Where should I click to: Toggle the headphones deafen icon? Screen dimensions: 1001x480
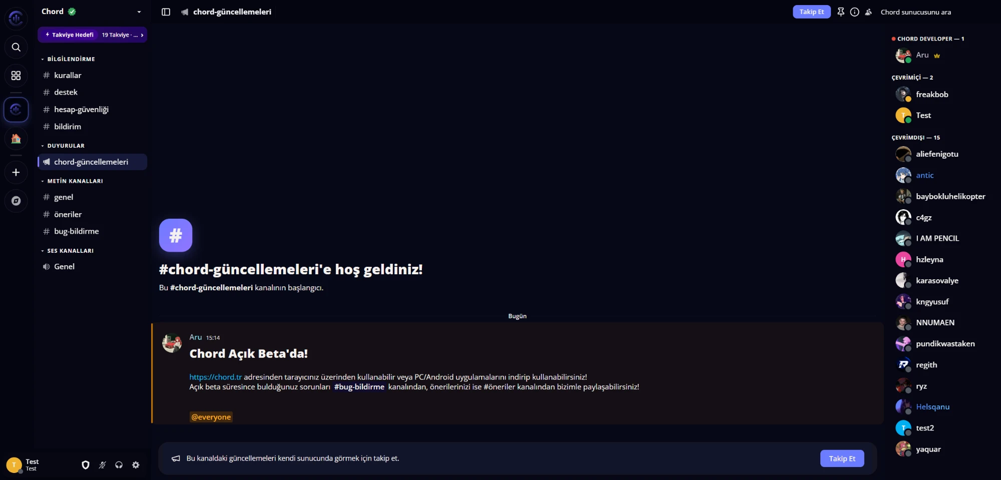click(119, 465)
